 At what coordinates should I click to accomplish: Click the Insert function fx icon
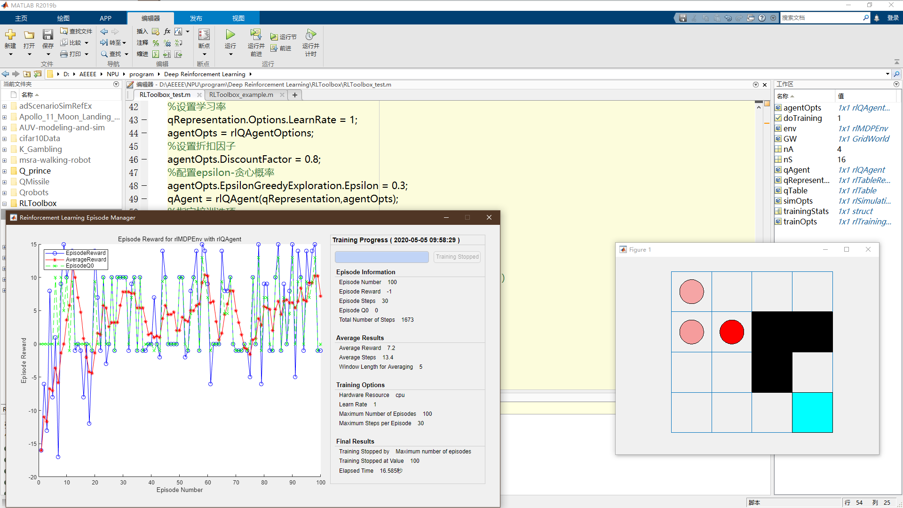[x=167, y=32]
